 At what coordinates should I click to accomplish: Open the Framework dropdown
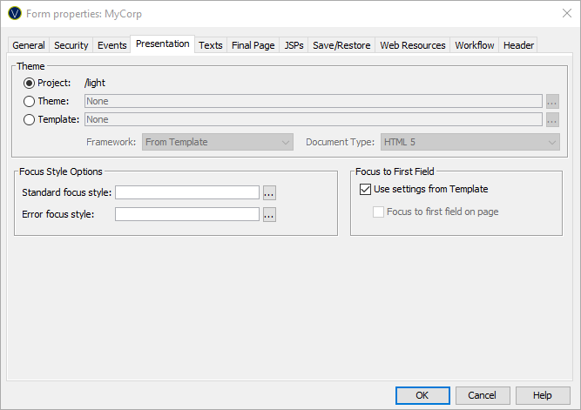coord(218,142)
